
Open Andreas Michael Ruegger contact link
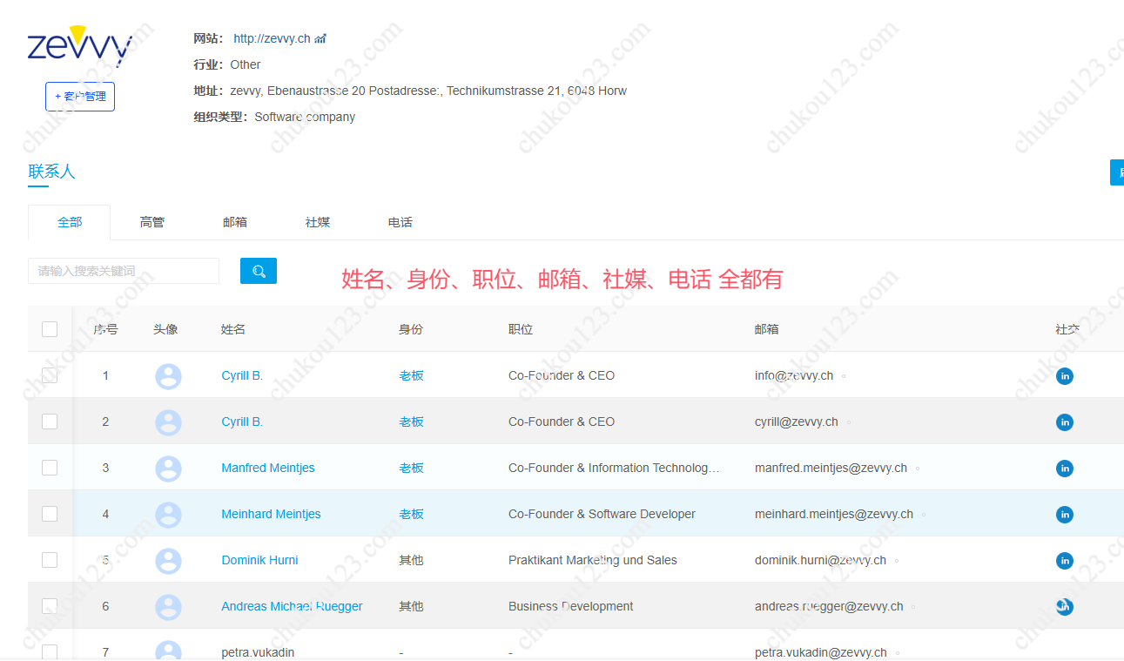(x=292, y=606)
